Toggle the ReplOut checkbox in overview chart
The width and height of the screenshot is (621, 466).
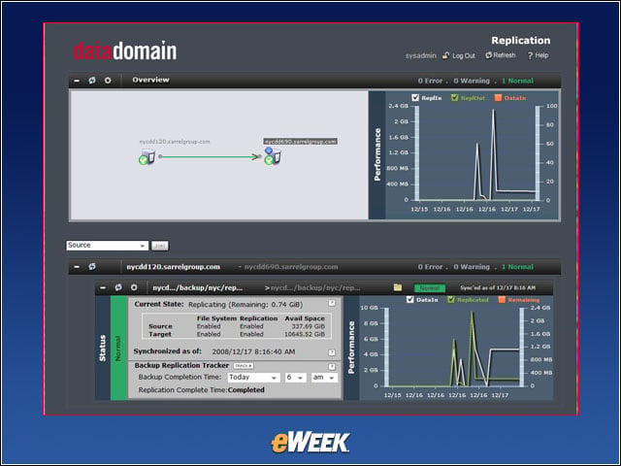click(455, 97)
